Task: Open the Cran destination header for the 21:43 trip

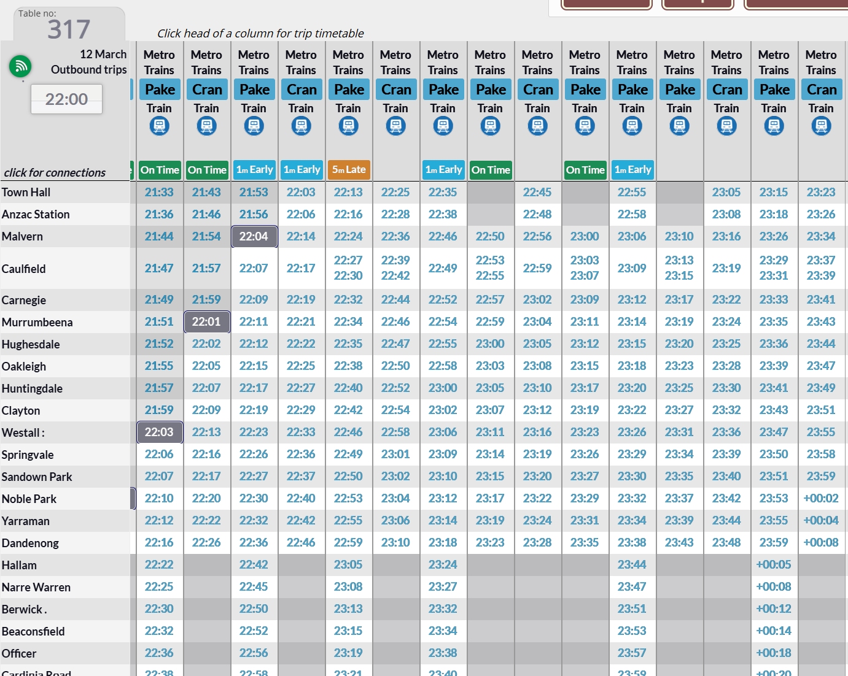Action: (x=207, y=90)
